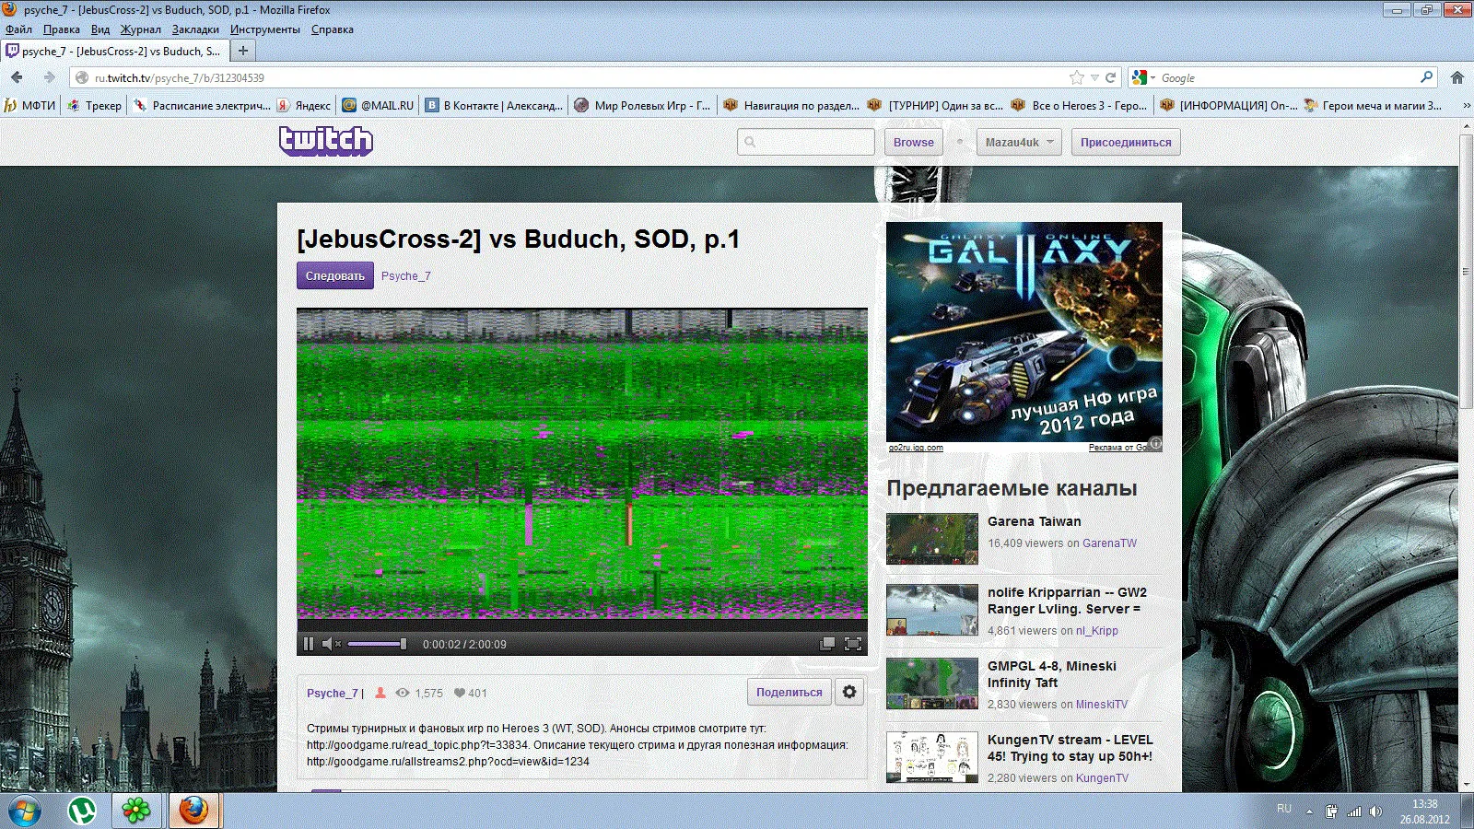Viewport: 1474px width, 829px height.
Task: Open the Справка menu
Action: [333, 29]
